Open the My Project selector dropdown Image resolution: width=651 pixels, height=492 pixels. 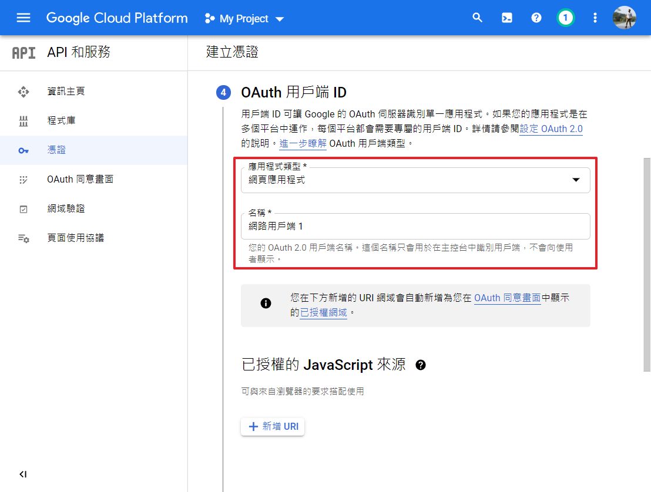coord(244,19)
